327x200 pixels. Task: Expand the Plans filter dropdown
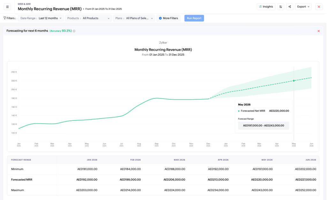(134, 18)
